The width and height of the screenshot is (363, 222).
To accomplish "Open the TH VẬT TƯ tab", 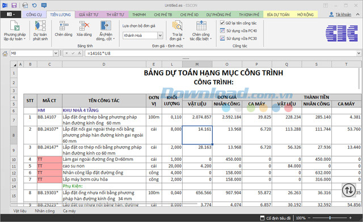I will (x=115, y=15).
